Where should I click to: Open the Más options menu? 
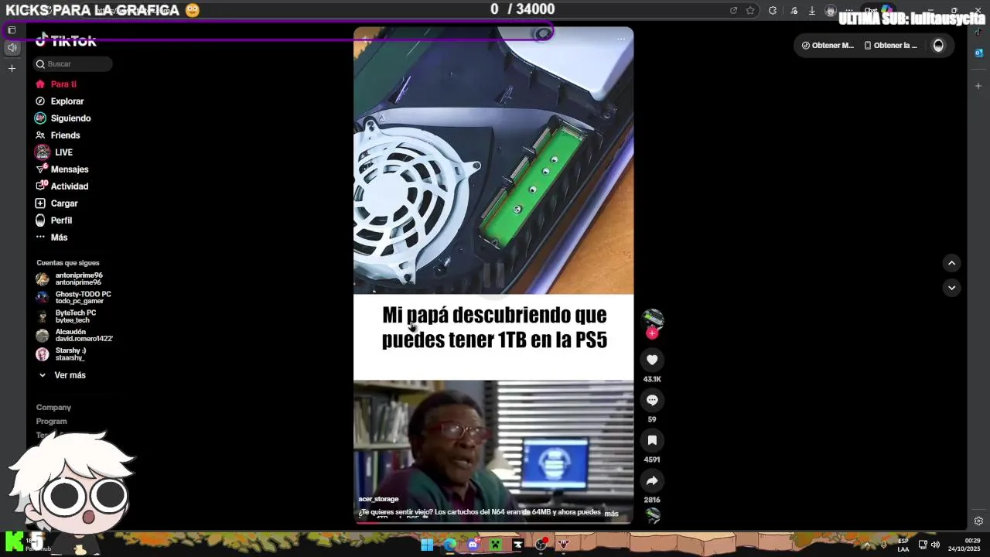pos(52,237)
